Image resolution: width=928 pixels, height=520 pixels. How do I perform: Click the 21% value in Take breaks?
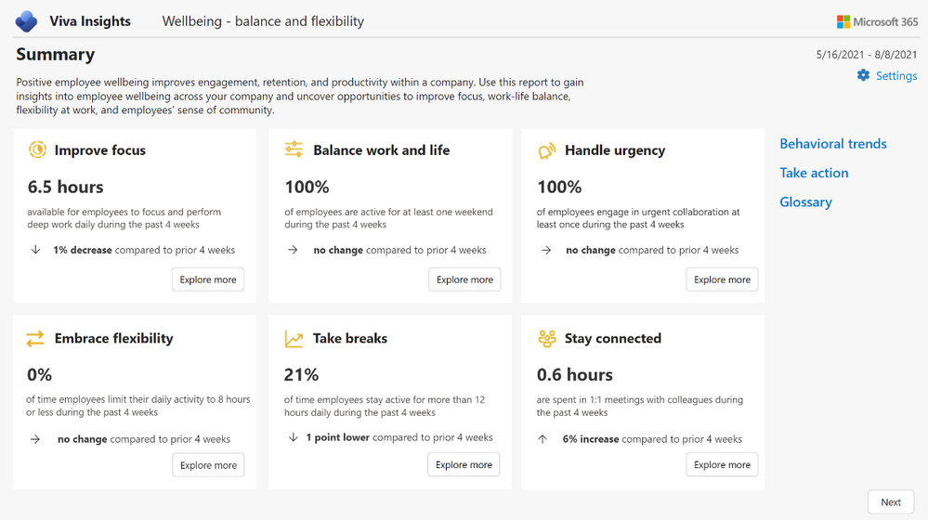pyautogui.click(x=301, y=374)
